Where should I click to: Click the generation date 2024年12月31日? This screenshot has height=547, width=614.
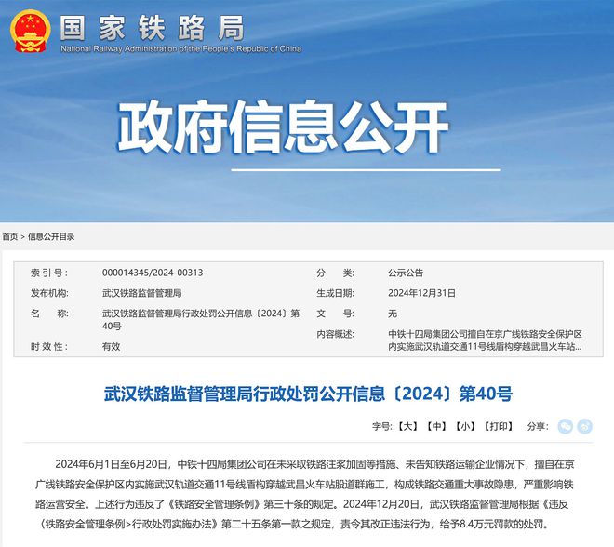pyautogui.click(x=421, y=293)
